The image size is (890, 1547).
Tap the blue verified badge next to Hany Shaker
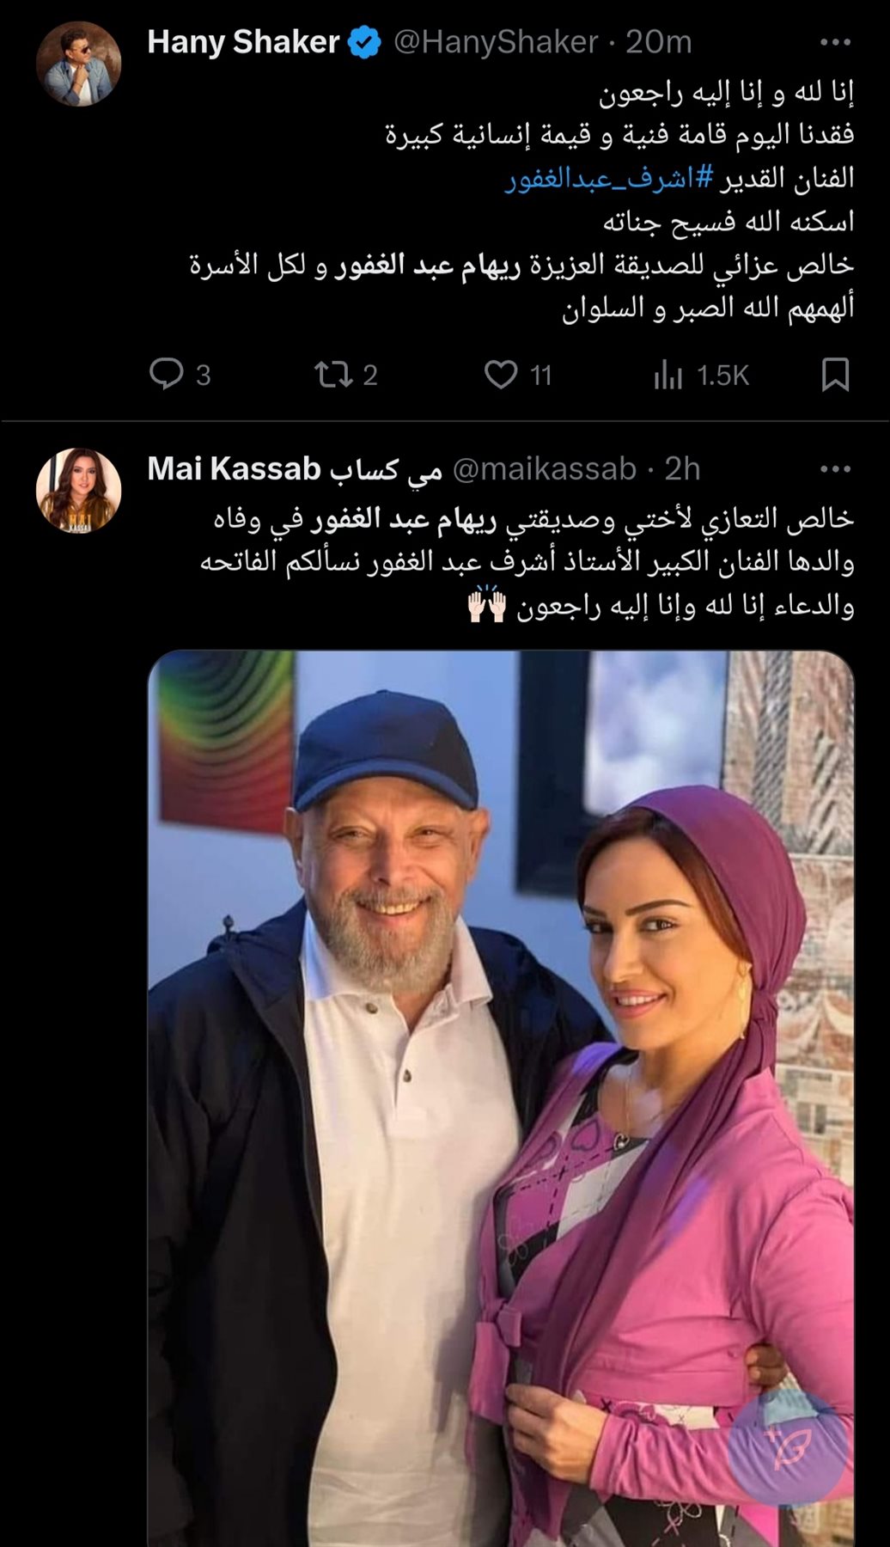point(365,42)
